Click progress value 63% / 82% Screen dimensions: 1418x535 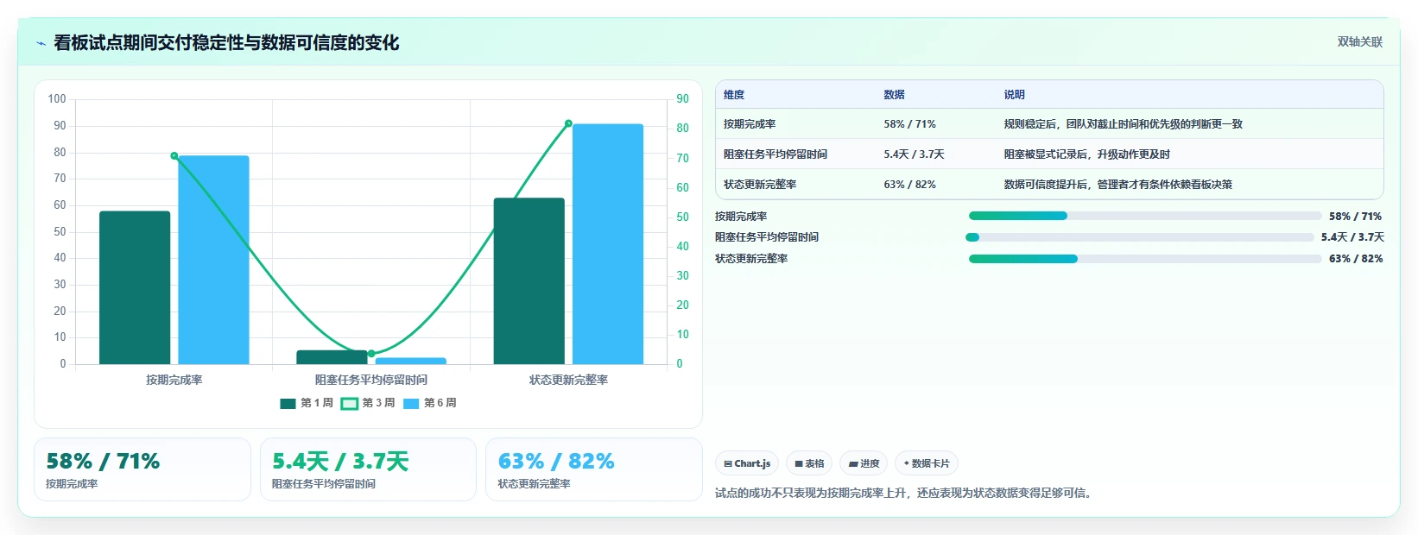click(1356, 259)
